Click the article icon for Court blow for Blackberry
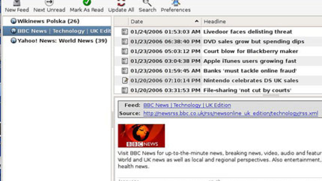This screenshot has height=181, width=322. [x=125, y=51]
